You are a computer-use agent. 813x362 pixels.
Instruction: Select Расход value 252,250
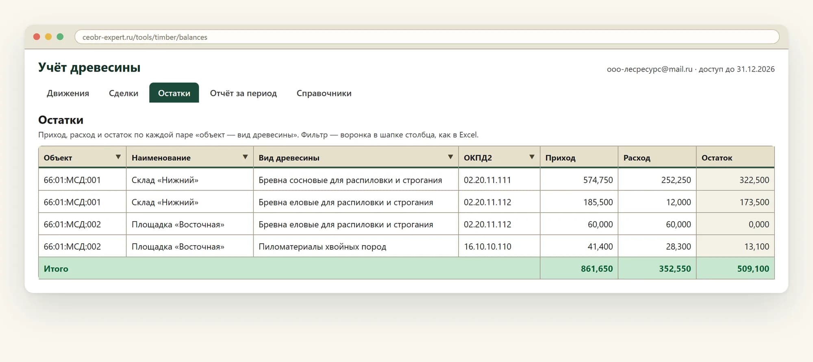pos(657,180)
